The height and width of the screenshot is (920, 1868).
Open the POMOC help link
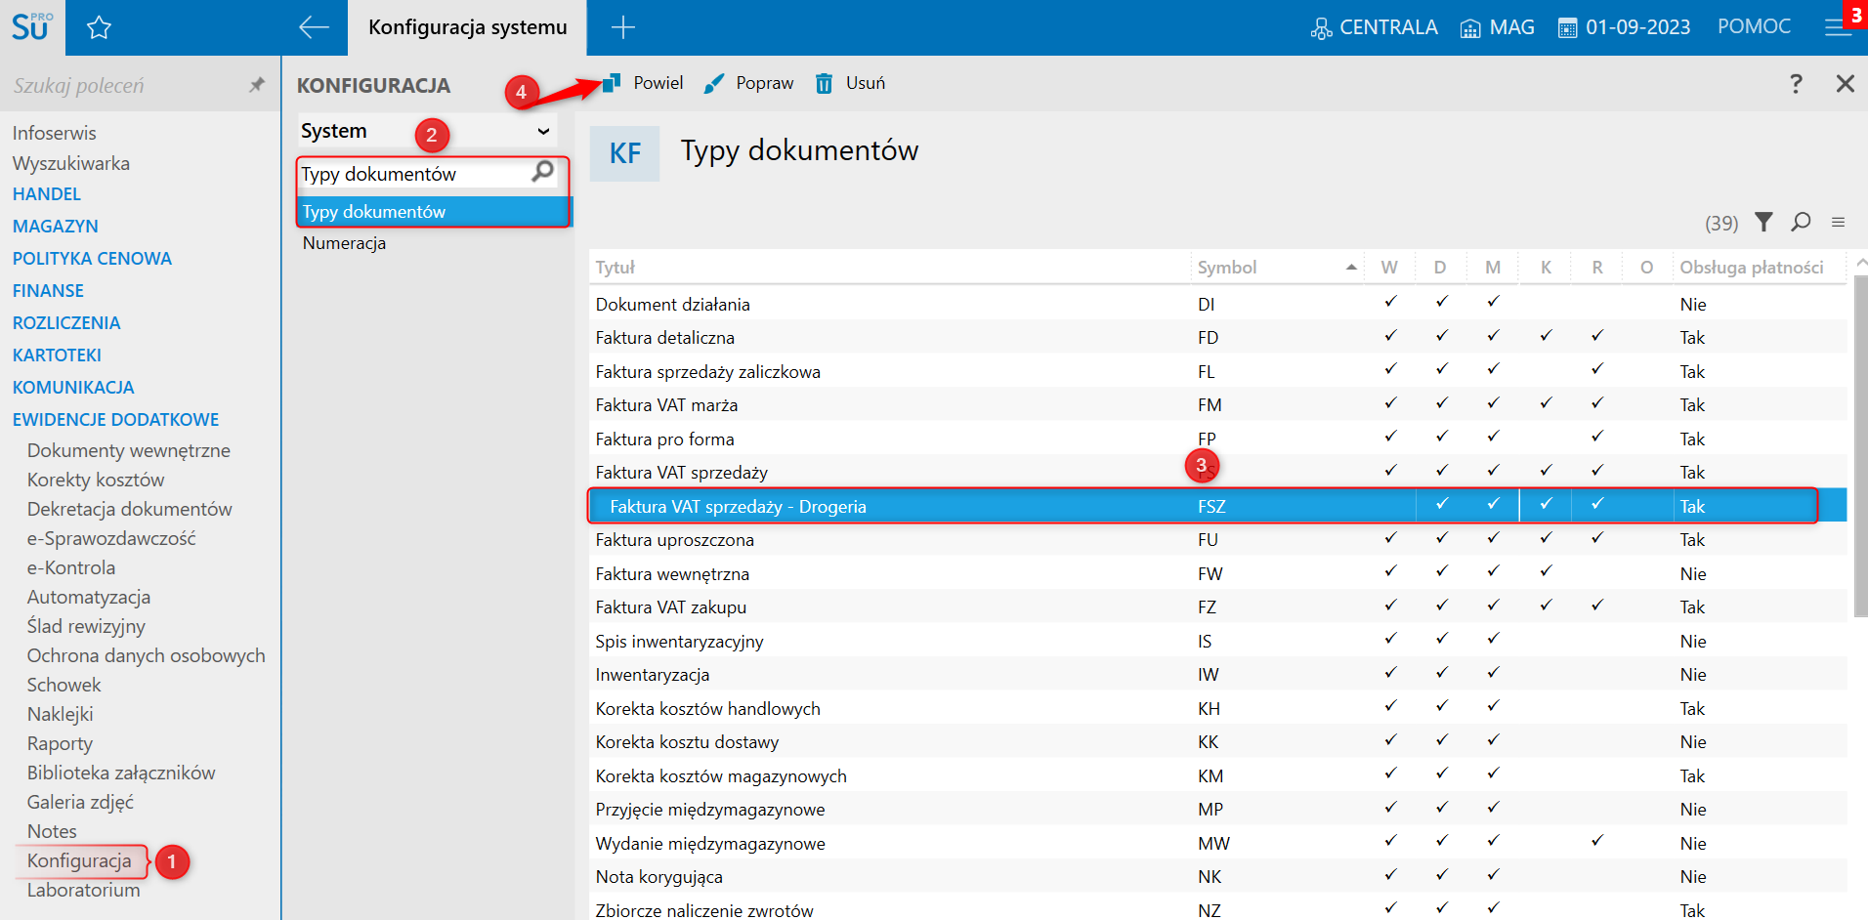pos(1754,27)
